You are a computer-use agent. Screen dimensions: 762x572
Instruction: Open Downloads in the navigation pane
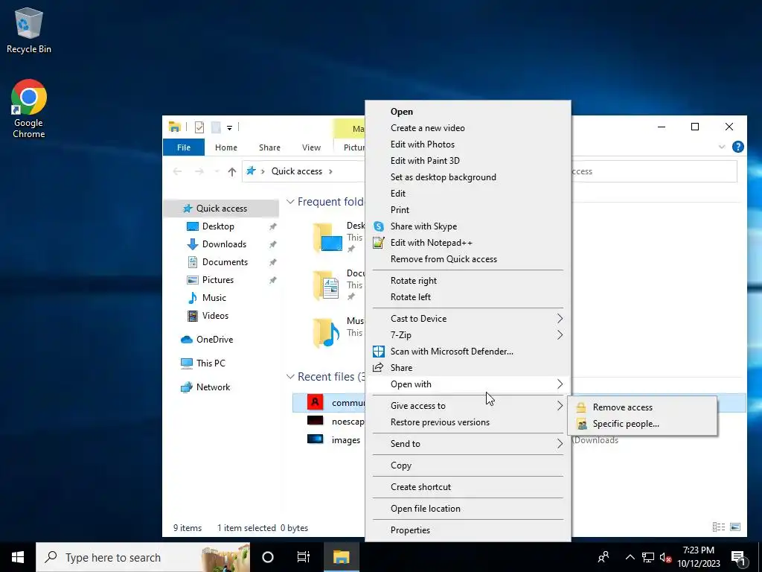(224, 244)
